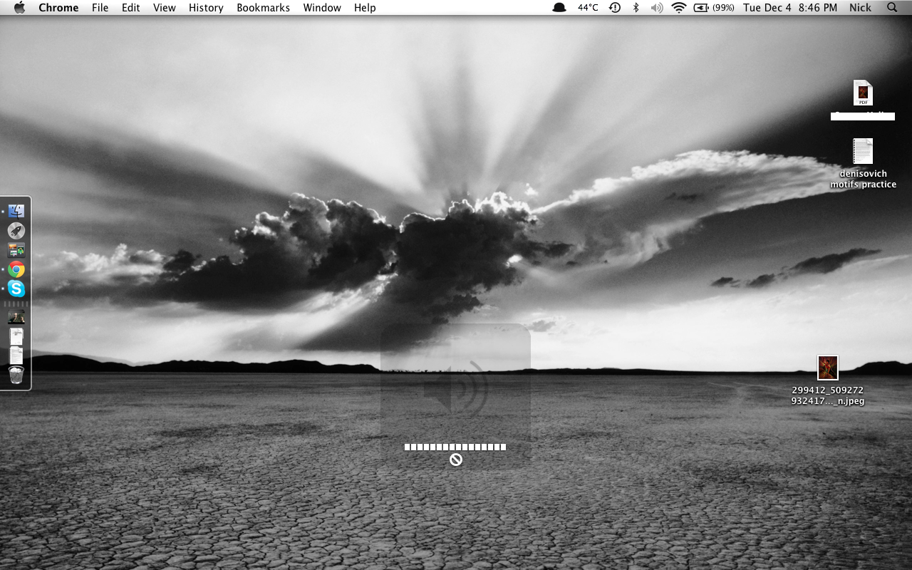Open the photo stack in the dock
Screen dimensions: 912x570
pyautogui.click(x=16, y=317)
